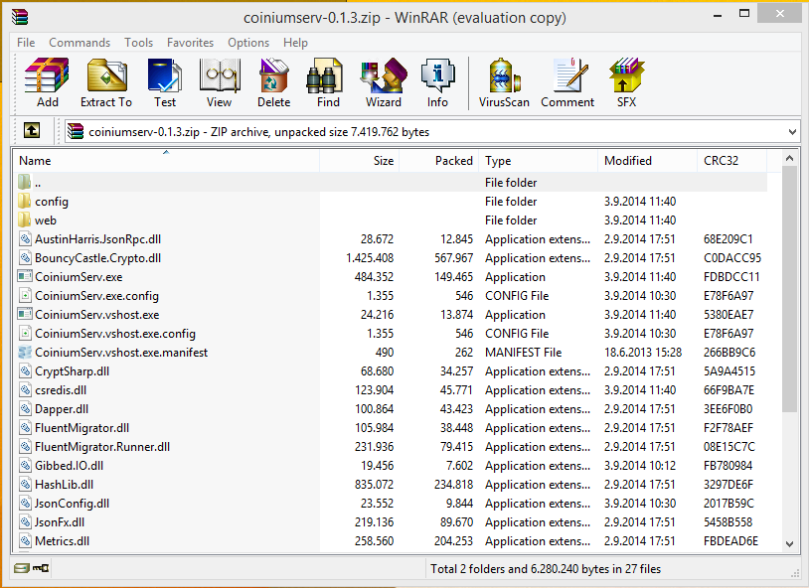Select FluentMigrator.dll file name
The height and width of the screenshot is (588, 809).
[x=82, y=428]
